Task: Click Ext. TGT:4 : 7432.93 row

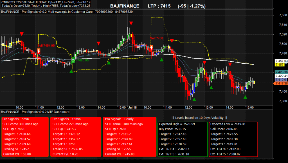Action: pos(225,149)
